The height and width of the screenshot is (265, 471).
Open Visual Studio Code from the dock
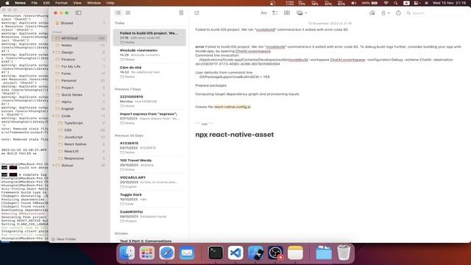click(x=235, y=252)
